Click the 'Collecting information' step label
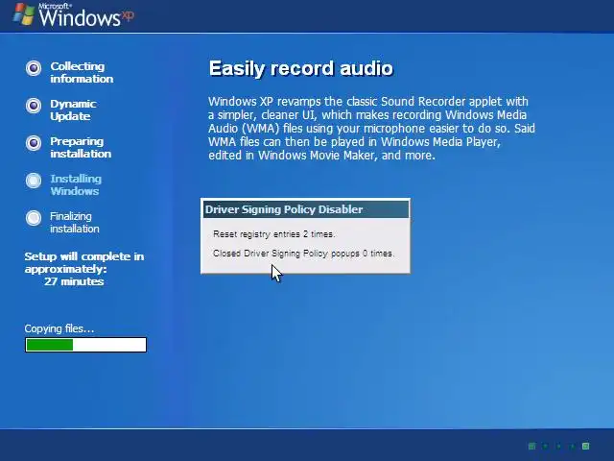 click(82, 73)
